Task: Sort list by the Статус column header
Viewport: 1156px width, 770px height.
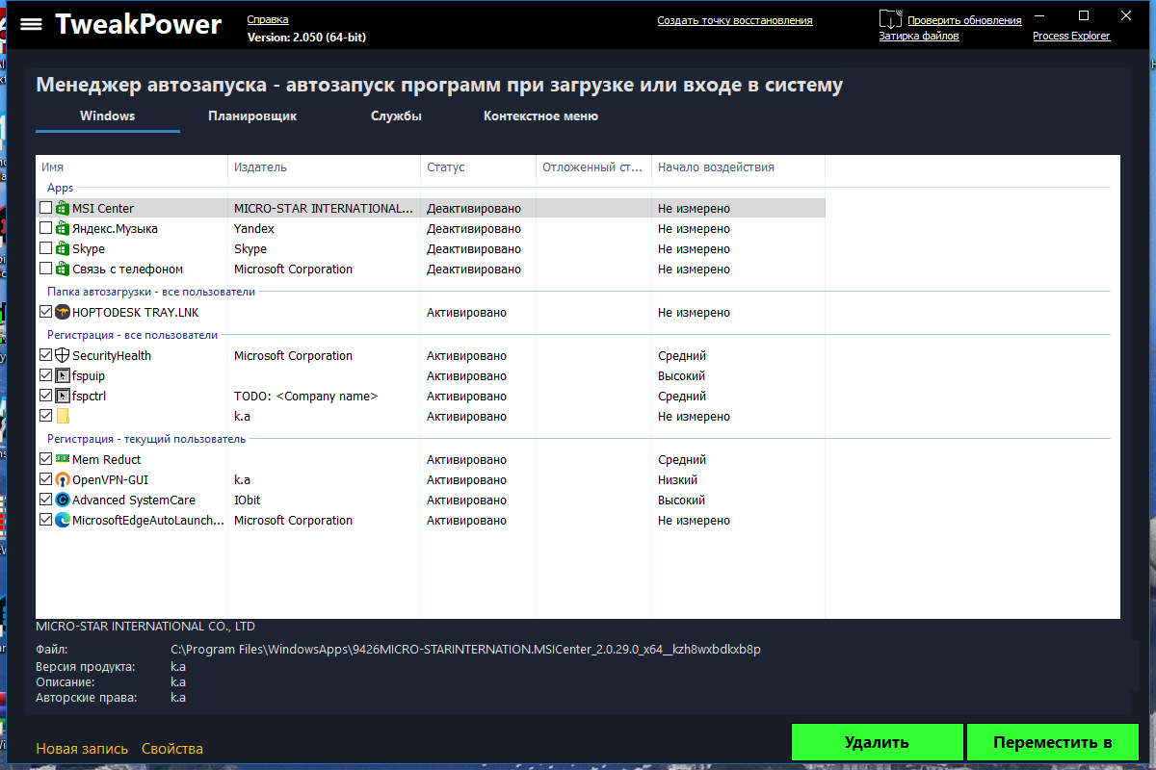Action: [446, 167]
